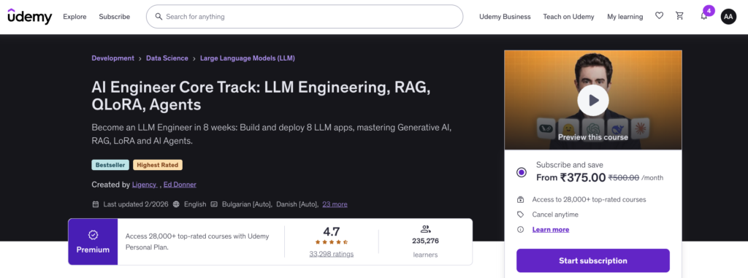This screenshot has height=278, width=748.
Task: Go to the Data Science breadcrumb
Action: click(167, 58)
